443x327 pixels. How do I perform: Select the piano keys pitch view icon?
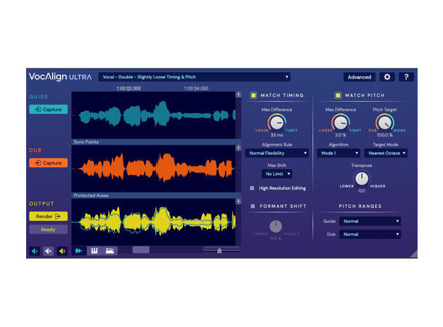click(x=94, y=251)
